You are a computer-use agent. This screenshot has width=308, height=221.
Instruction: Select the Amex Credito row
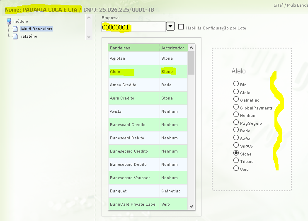click(148, 85)
